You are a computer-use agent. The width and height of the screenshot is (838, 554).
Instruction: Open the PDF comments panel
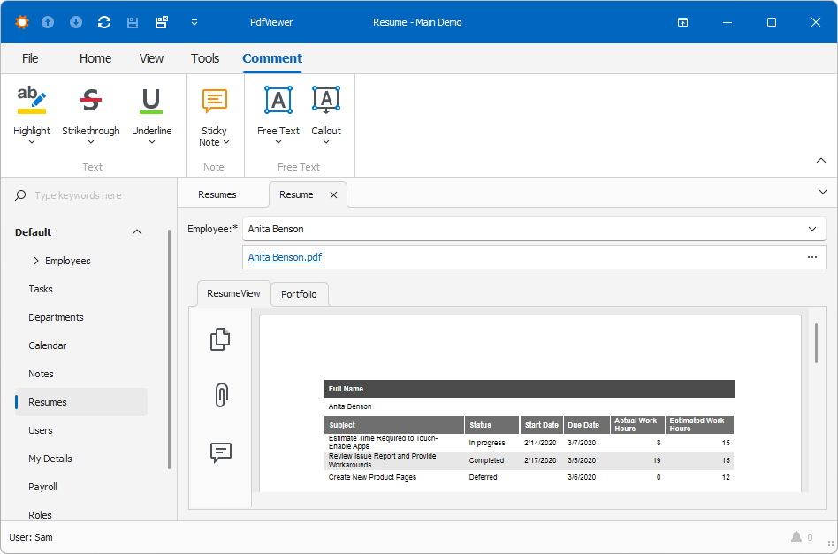click(x=220, y=452)
